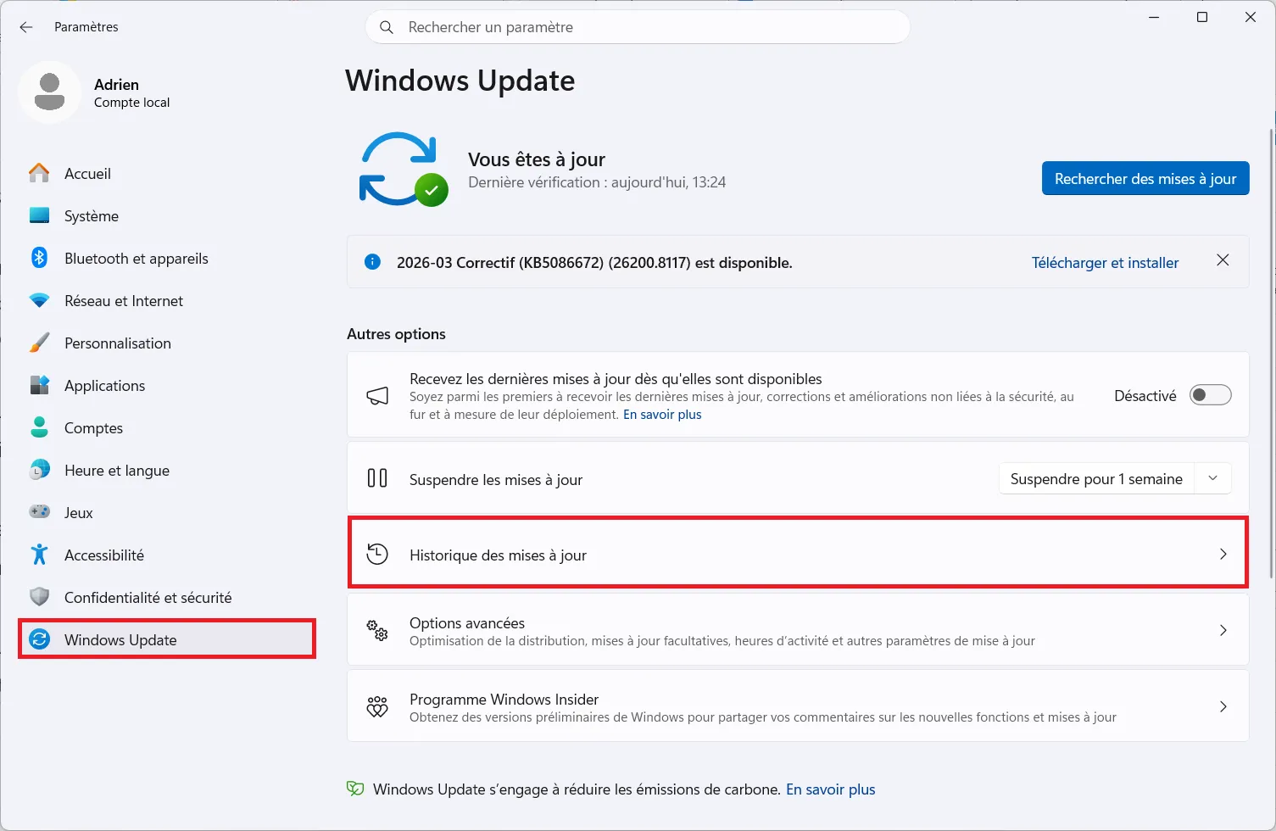Select Heure et langue section
The width and height of the screenshot is (1276, 831).
(x=116, y=470)
